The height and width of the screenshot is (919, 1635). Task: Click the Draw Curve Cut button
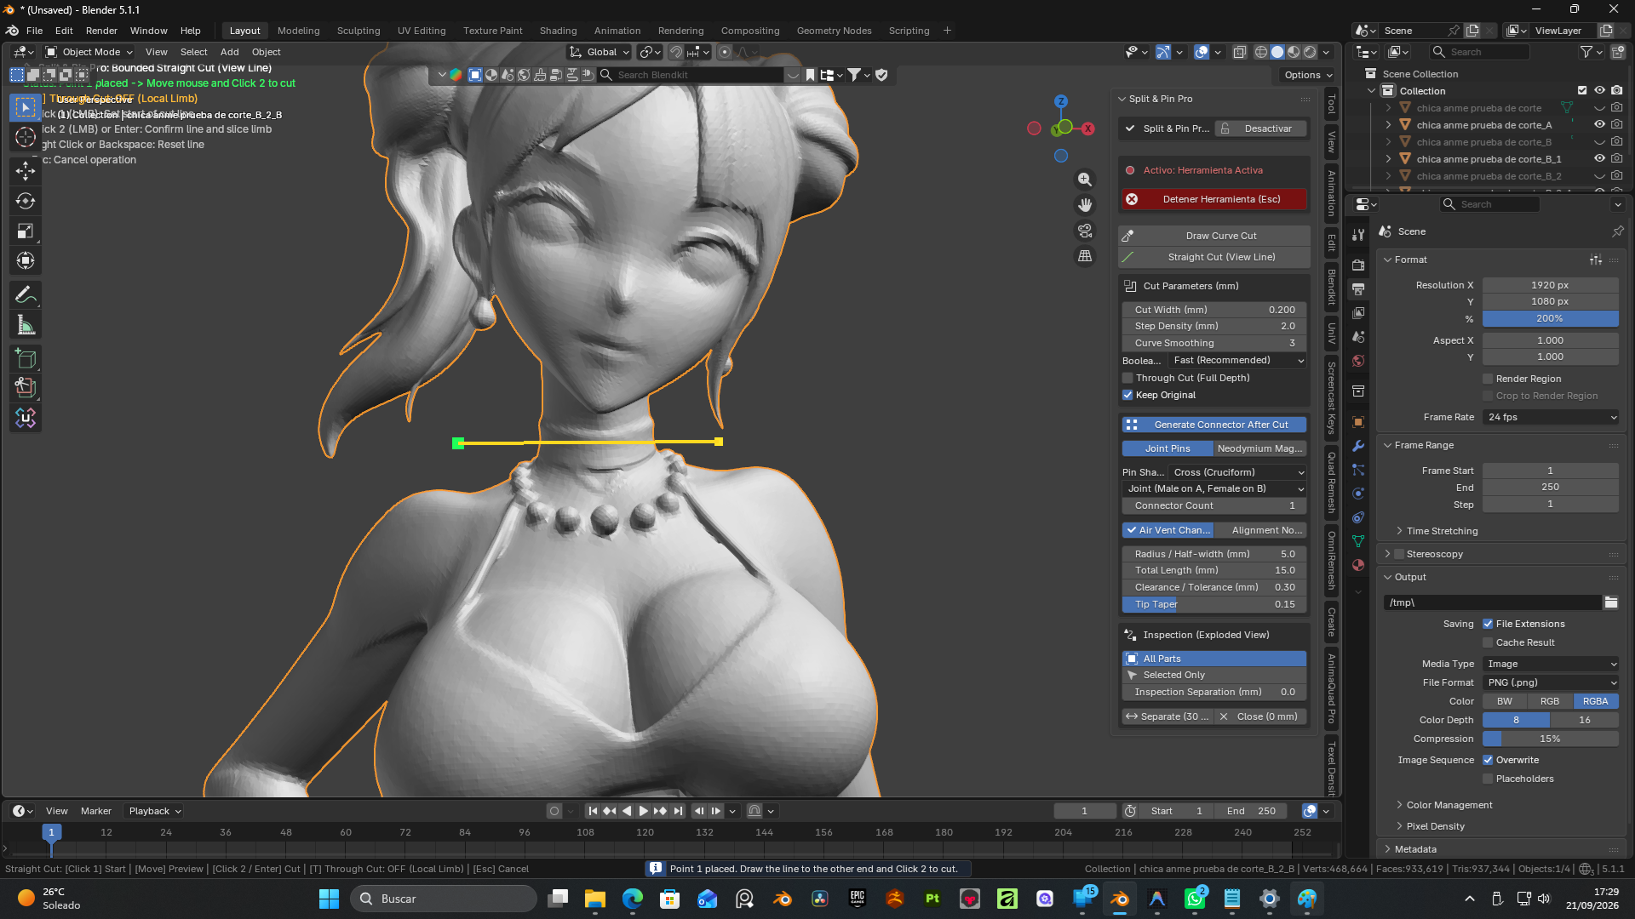[x=1214, y=236]
